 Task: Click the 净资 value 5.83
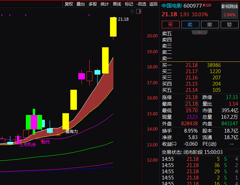[193, 137]
